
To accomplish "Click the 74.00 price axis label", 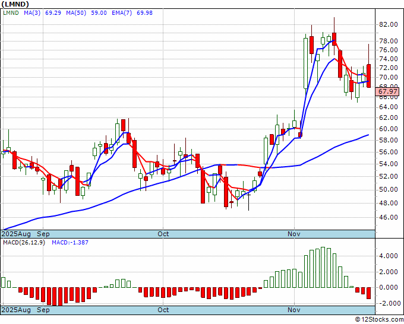I will pos(389,59).
